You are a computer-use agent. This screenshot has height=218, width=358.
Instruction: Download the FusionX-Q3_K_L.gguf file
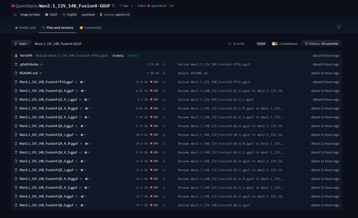[x=164, y=100]
